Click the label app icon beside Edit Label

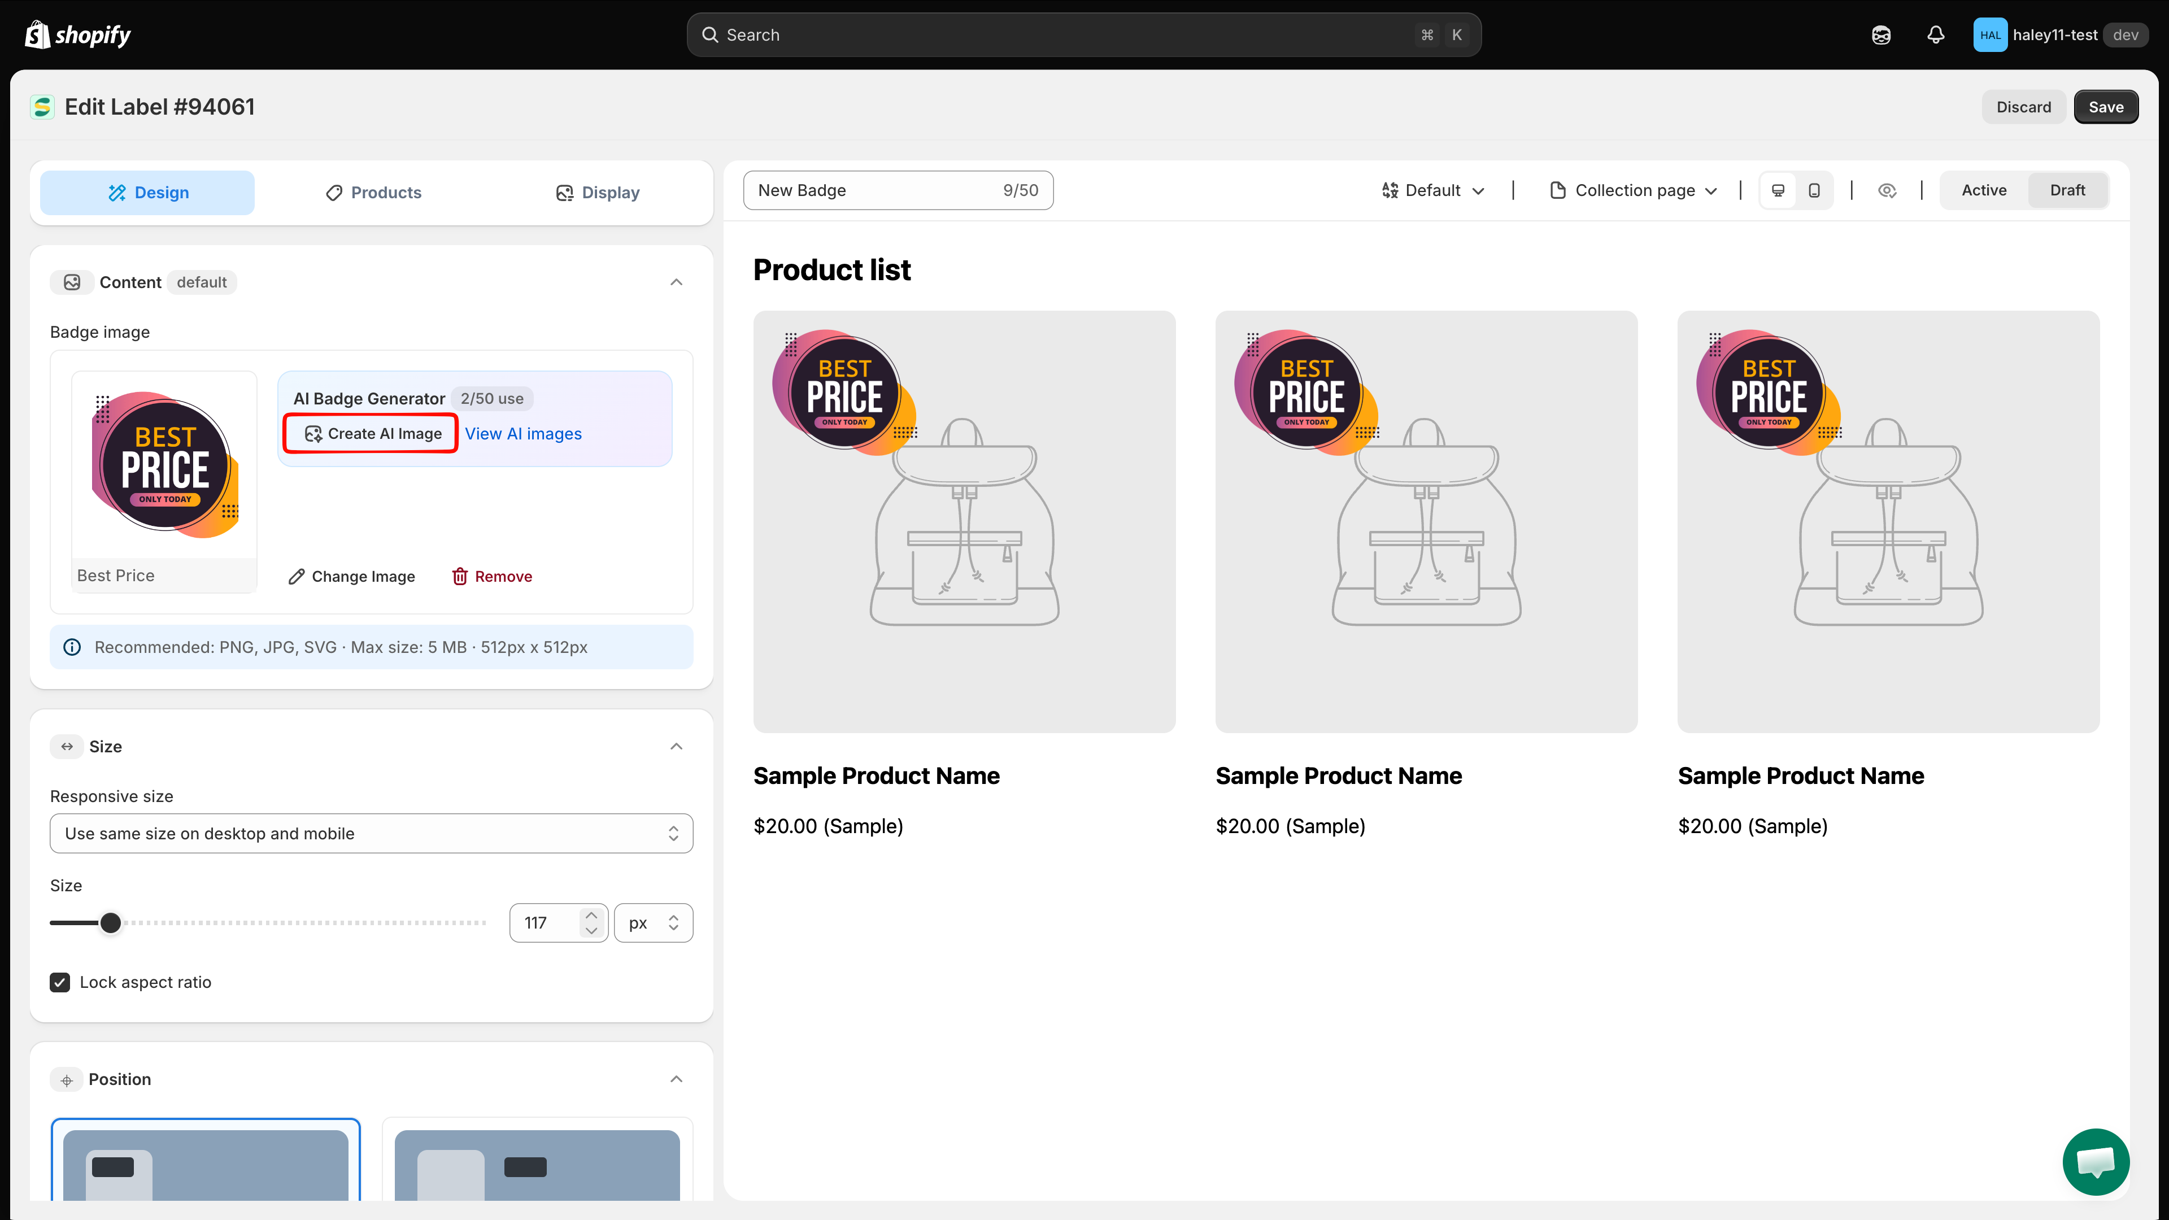[42, 107]
